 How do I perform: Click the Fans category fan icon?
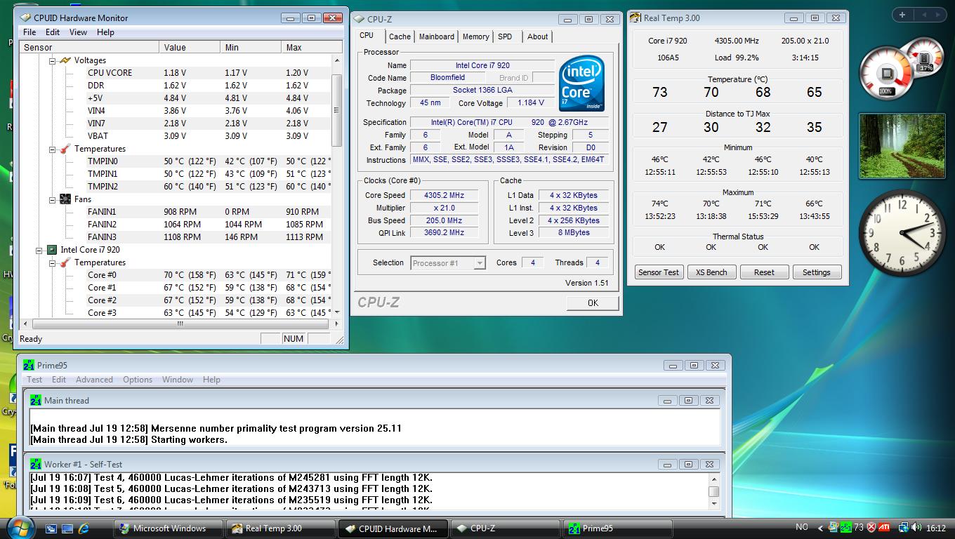[x=65, y=199]
